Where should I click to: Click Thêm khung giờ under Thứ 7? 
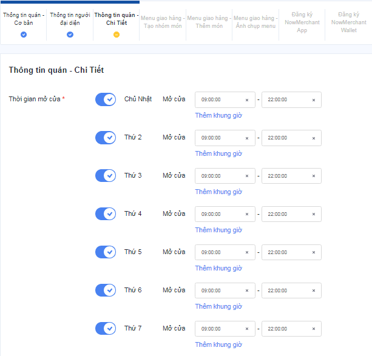(218, 344)
